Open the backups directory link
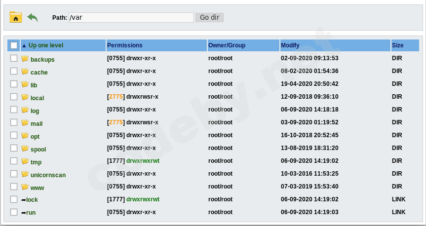The width and height of the screenshot is (426, 226). click(42, 60)
